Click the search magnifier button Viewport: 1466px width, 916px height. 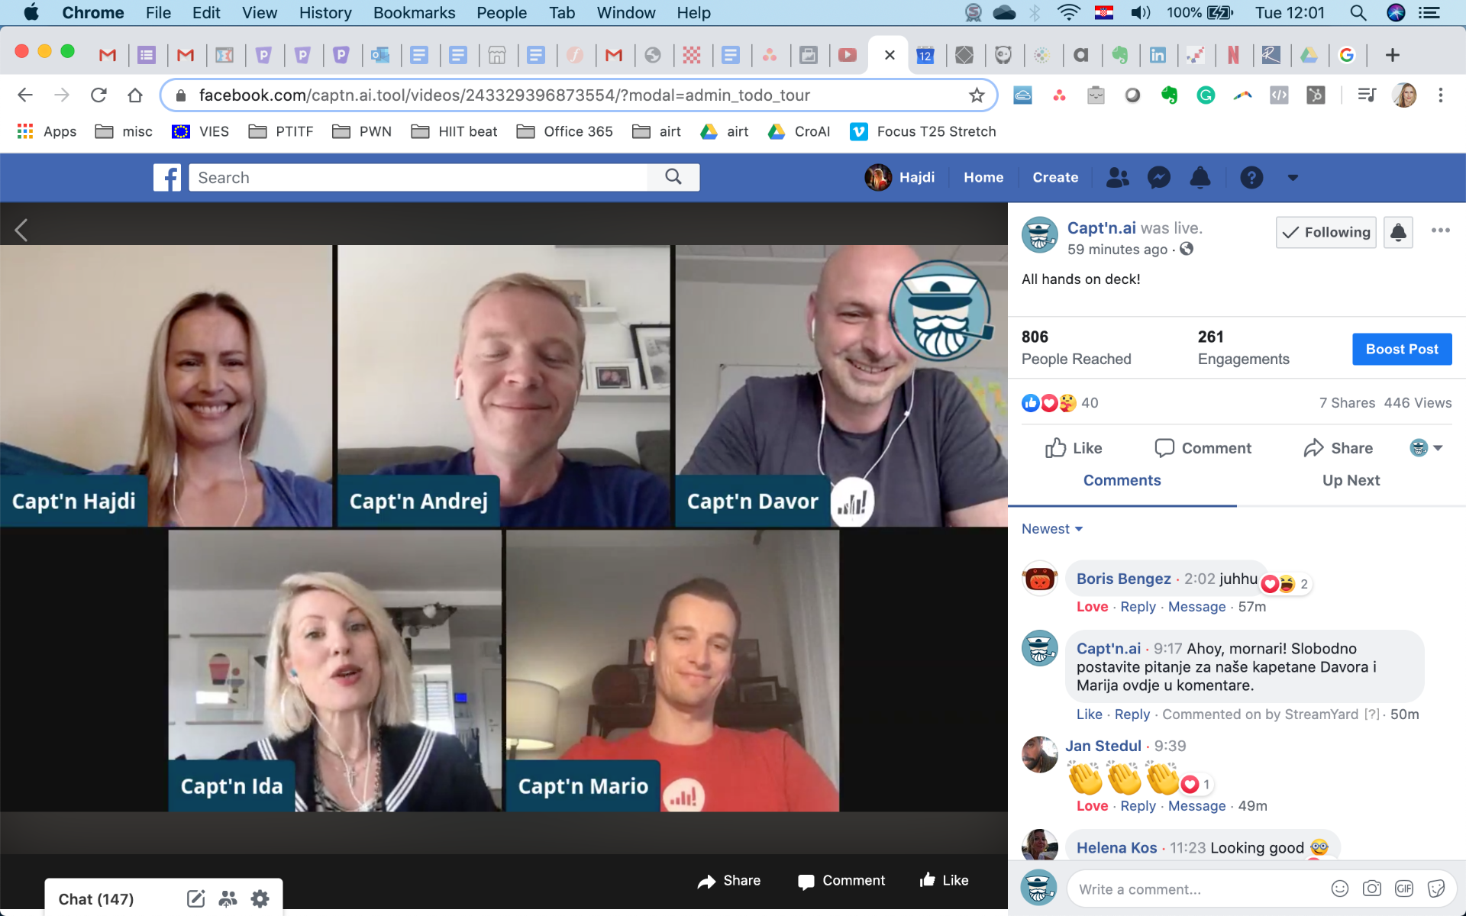673,177
